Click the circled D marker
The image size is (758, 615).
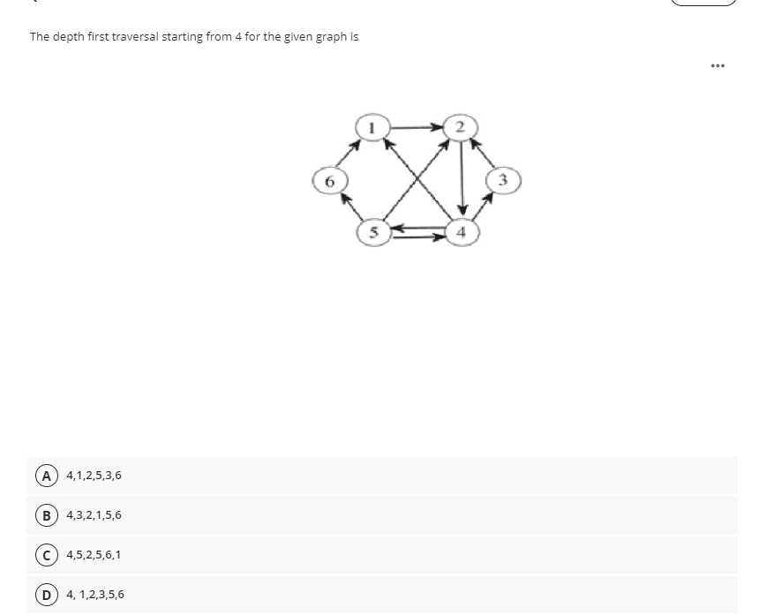46,594
